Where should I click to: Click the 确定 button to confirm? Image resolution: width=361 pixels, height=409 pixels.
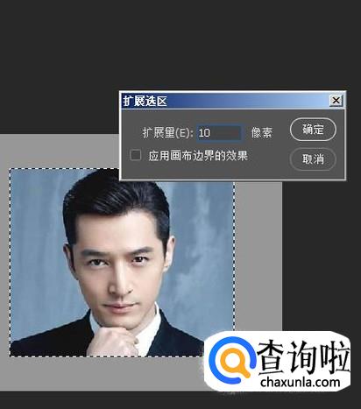(313, 130)
